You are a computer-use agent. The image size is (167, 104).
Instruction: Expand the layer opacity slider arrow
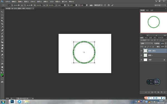pos(166,44)
